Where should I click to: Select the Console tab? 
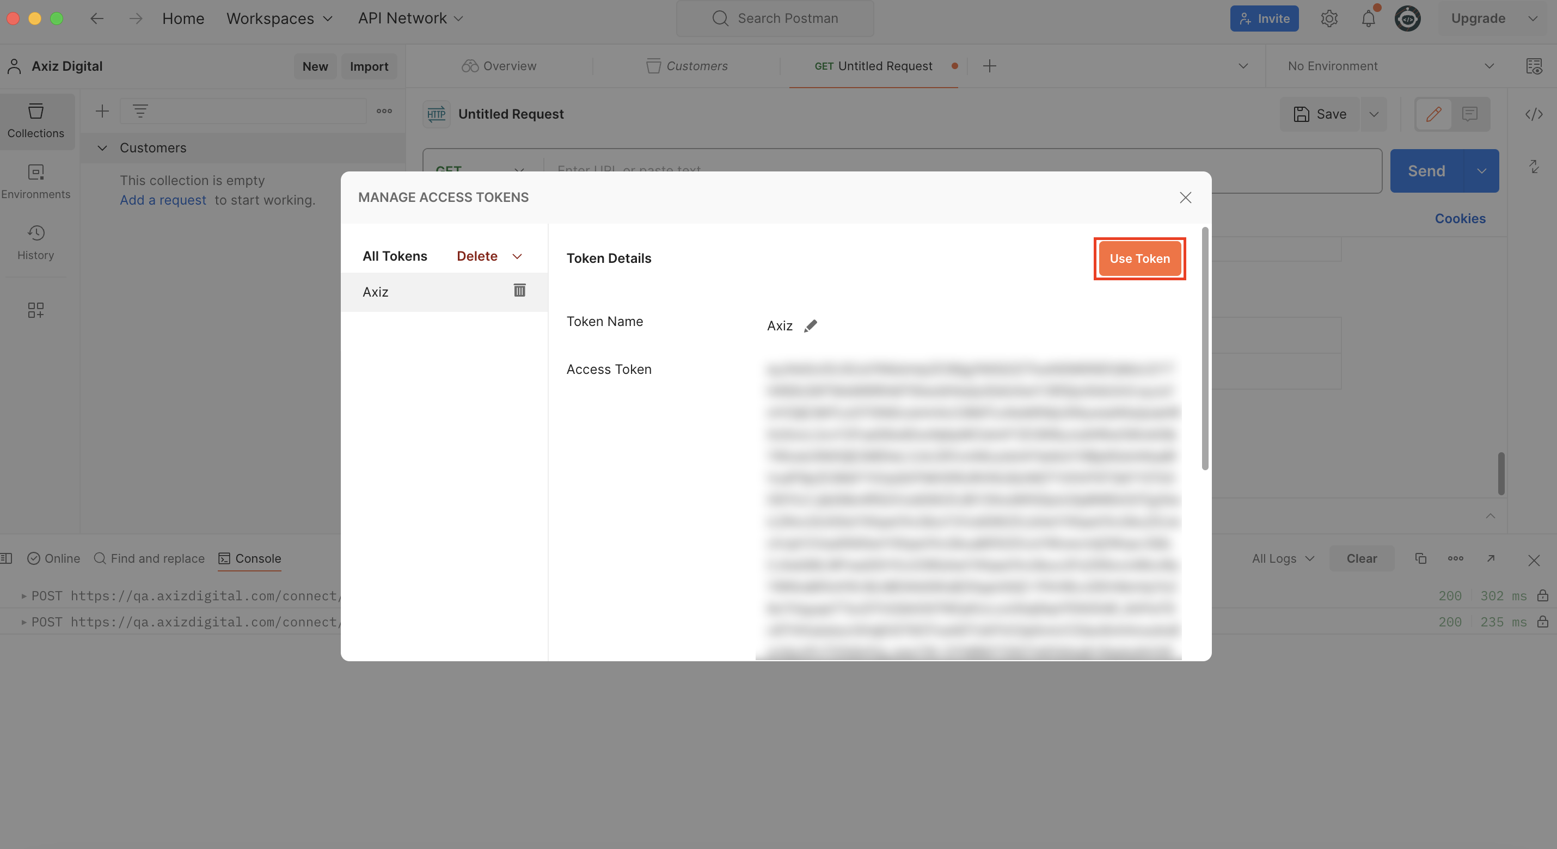250,558
